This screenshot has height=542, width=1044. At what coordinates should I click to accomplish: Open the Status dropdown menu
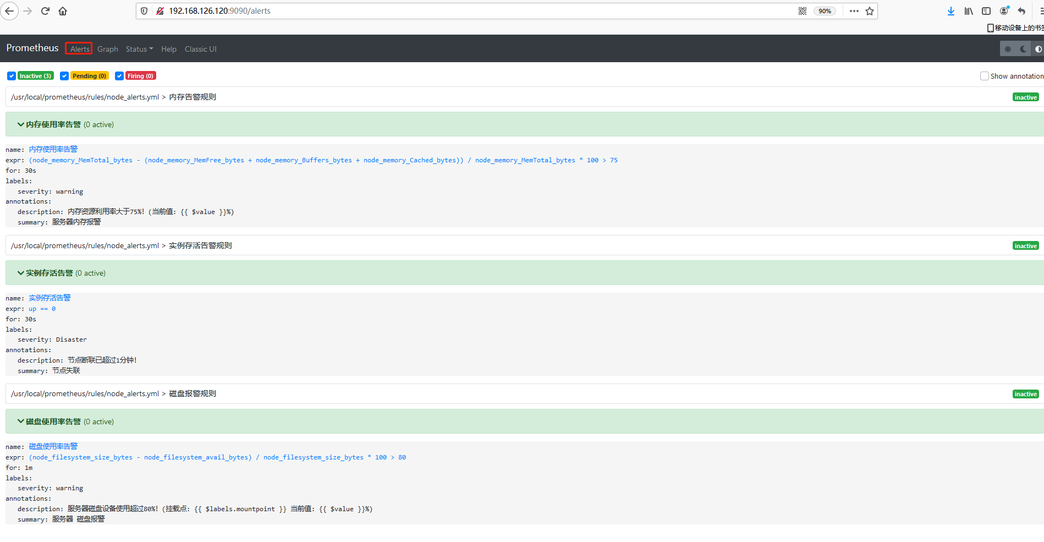139,49
